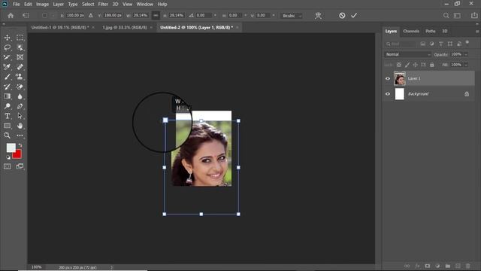Open the Opacity slider dropdown arrow
This screenshot has height=271, width=481.
(466, 54)
